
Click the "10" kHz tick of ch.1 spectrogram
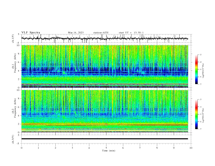click(19, 45)
